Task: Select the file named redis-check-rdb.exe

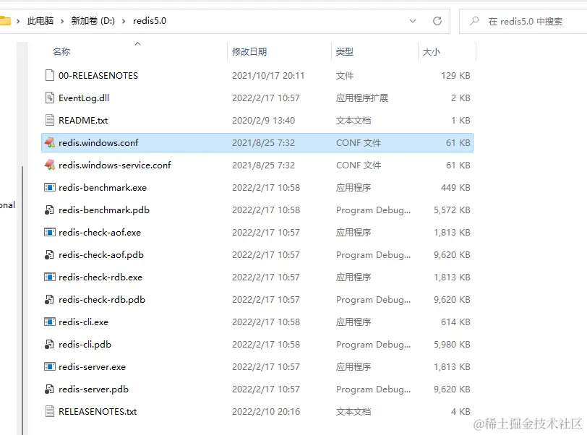Action: (100, 277)
